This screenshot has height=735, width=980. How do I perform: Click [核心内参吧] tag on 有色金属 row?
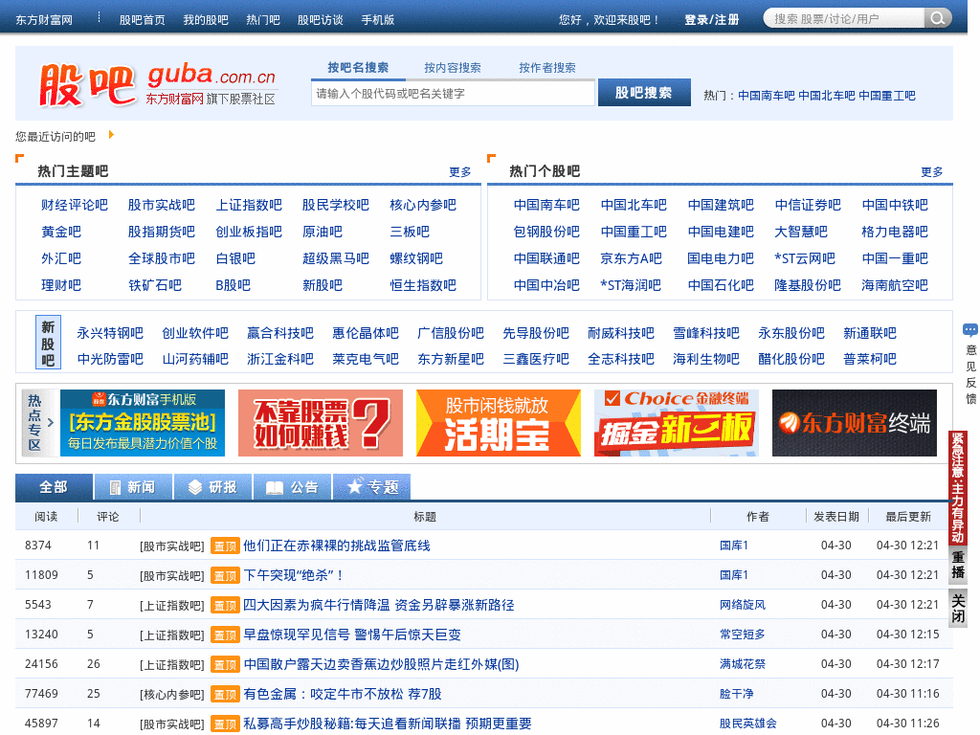172,695
